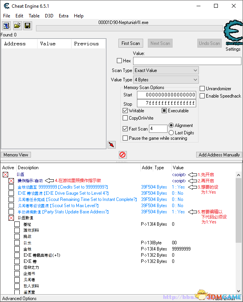Toggle active box for 队伍数值 entry

11,218
